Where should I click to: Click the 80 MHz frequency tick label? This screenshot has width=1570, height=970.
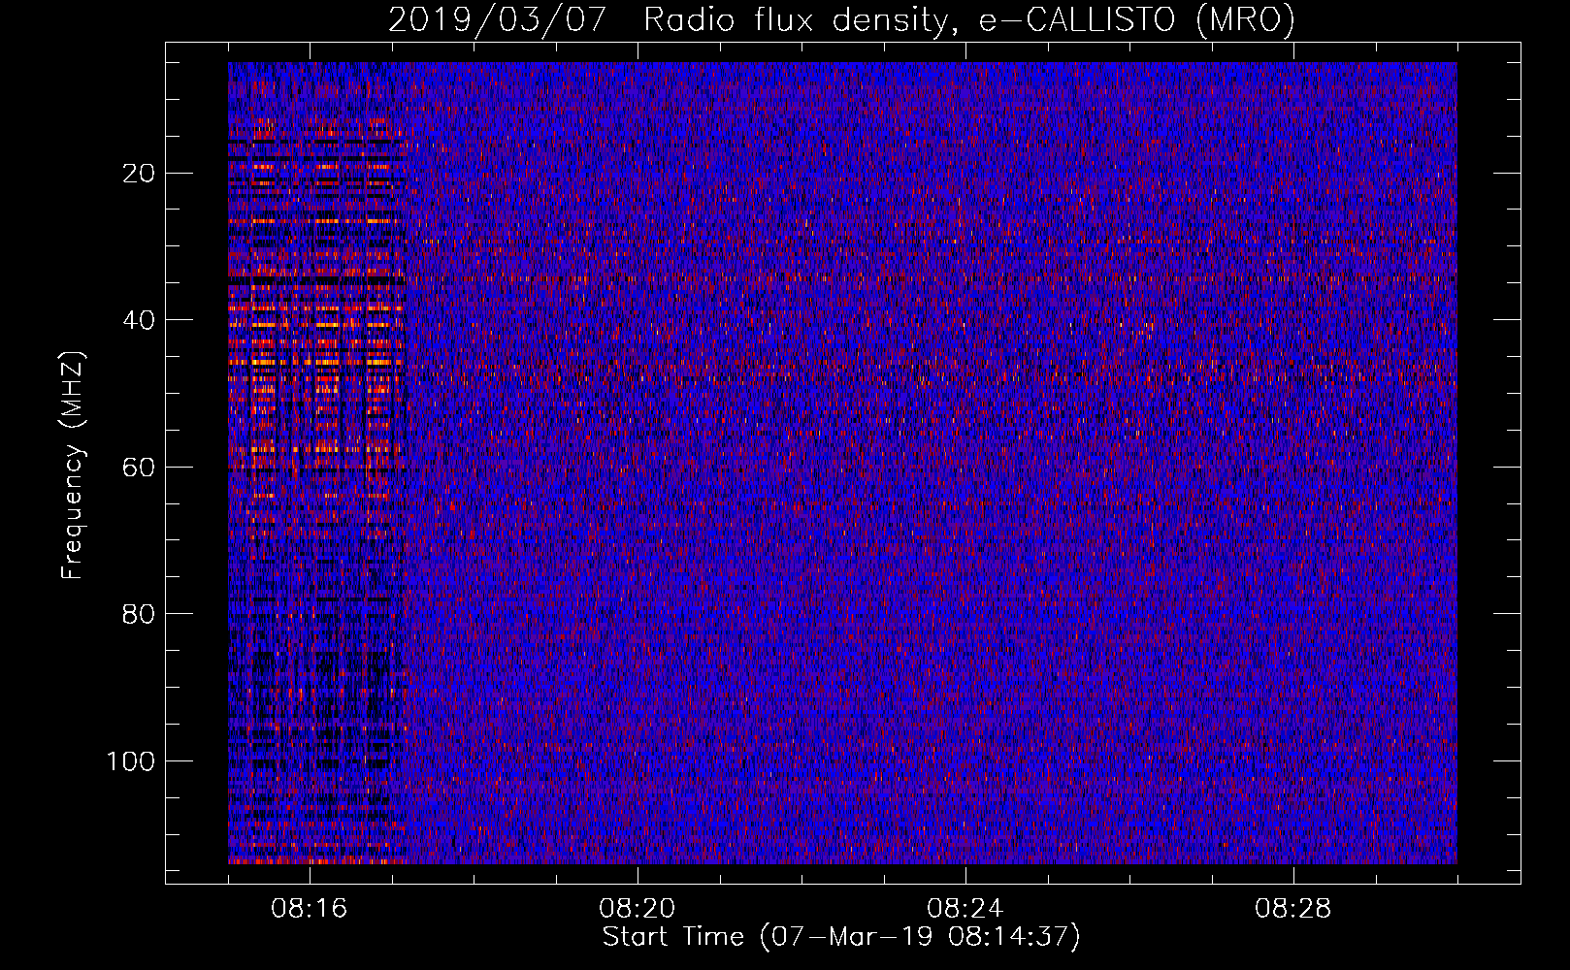pyautogui.click(x=140, y=614)
